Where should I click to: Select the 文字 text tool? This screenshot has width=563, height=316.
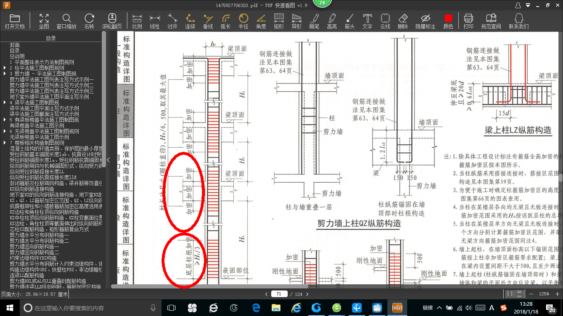click(367, 21)
